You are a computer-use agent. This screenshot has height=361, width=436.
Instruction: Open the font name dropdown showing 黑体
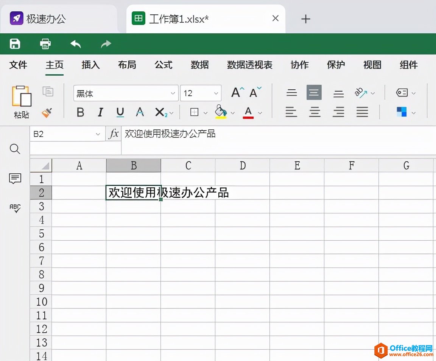tap(125, 93)
